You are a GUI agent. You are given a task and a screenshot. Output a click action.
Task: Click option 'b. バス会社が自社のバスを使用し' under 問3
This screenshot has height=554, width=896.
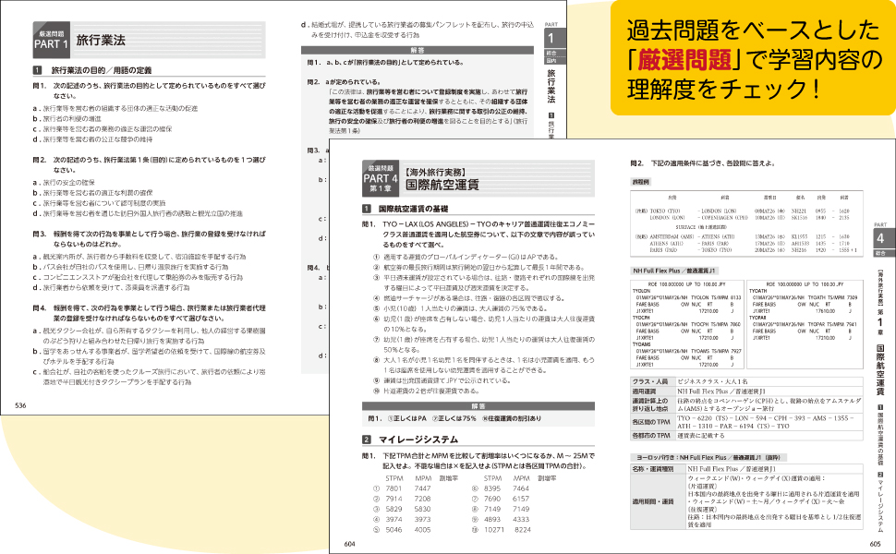(130, 267)
